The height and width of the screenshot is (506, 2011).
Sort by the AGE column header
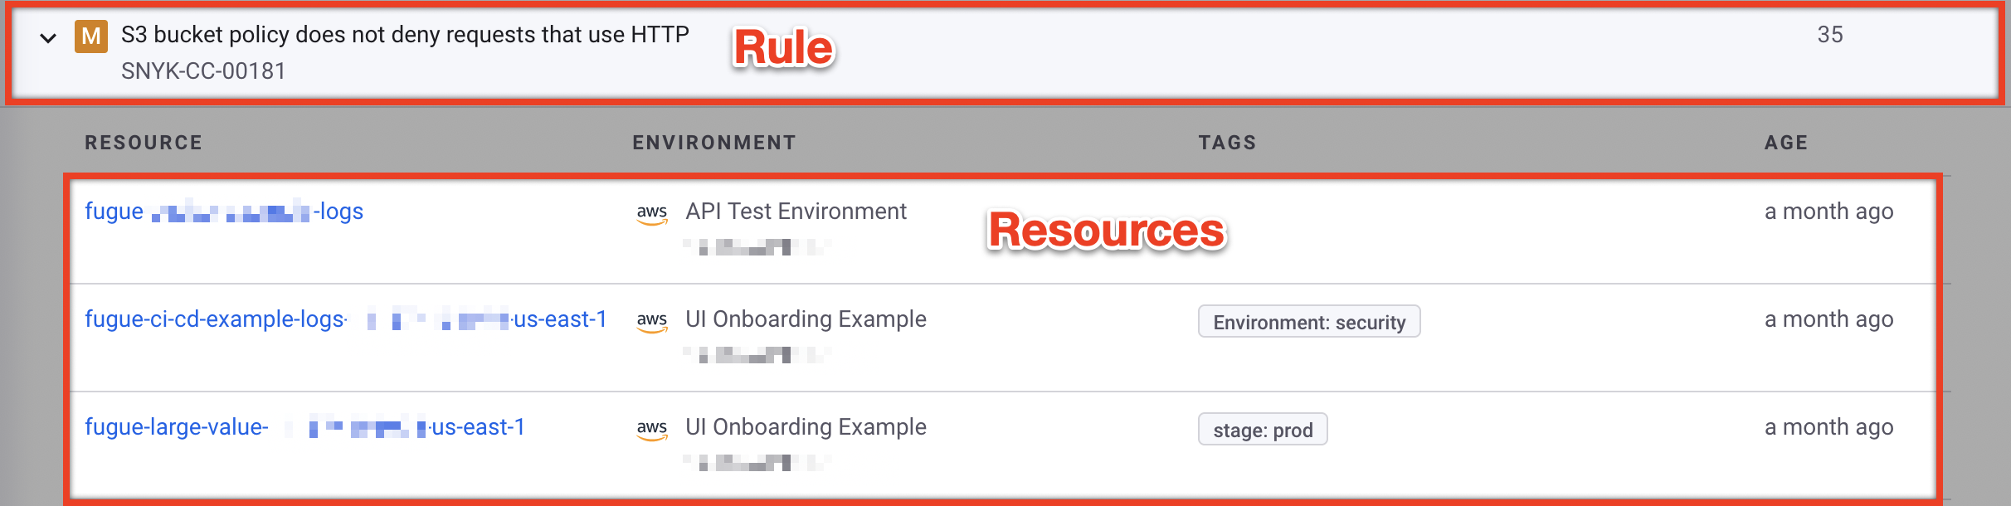tap(1785, 143)
